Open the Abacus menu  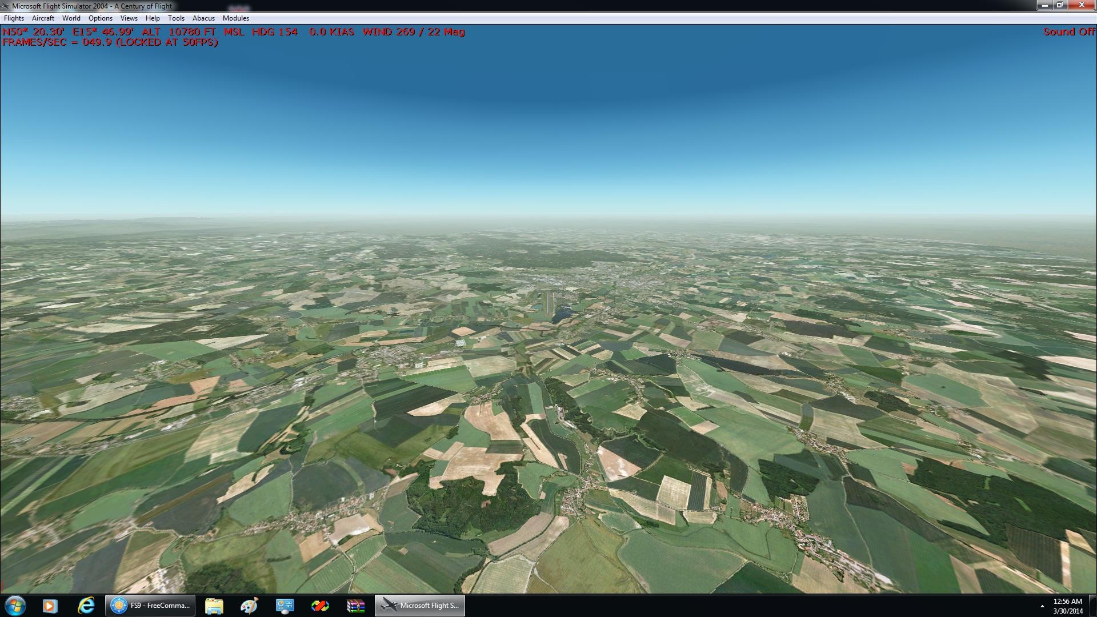[203, 18]
